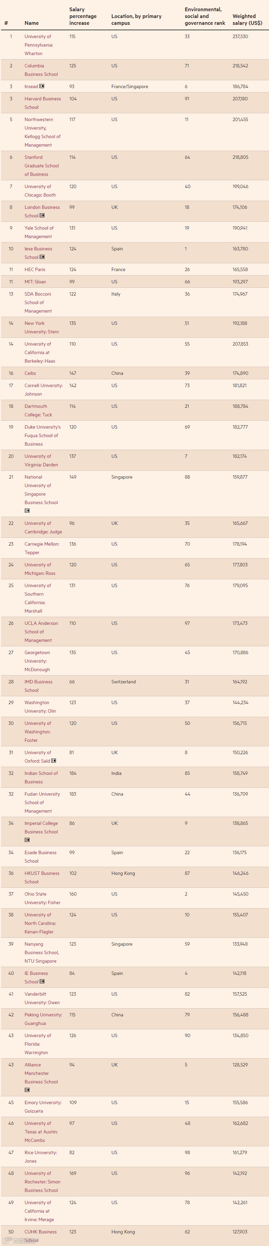Open the Ohio State University: Fisher link

tap(42, 898)
